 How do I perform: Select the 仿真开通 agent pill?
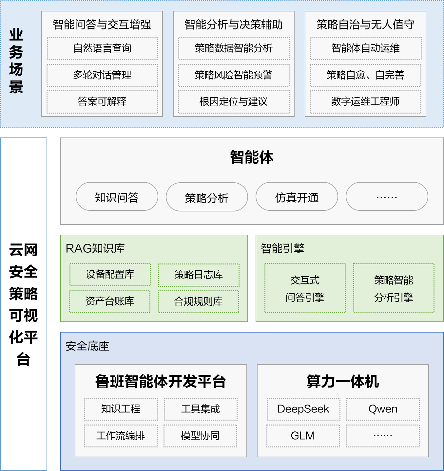[297, 197]
